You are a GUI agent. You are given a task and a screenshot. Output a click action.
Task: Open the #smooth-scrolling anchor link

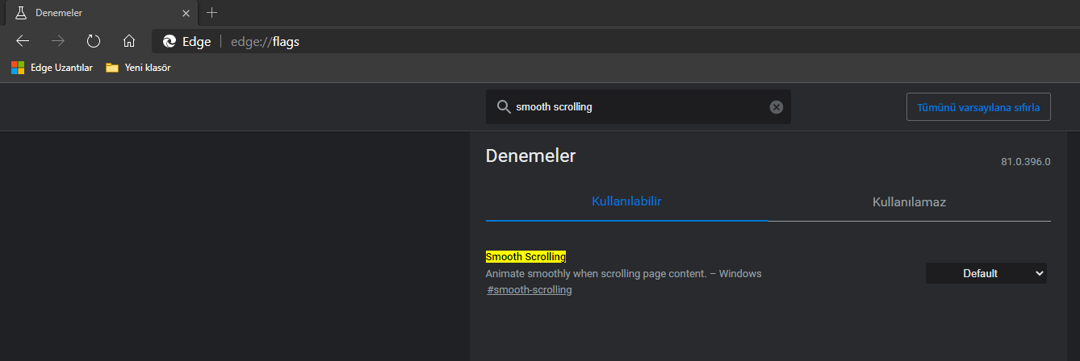tap(530, 290)
